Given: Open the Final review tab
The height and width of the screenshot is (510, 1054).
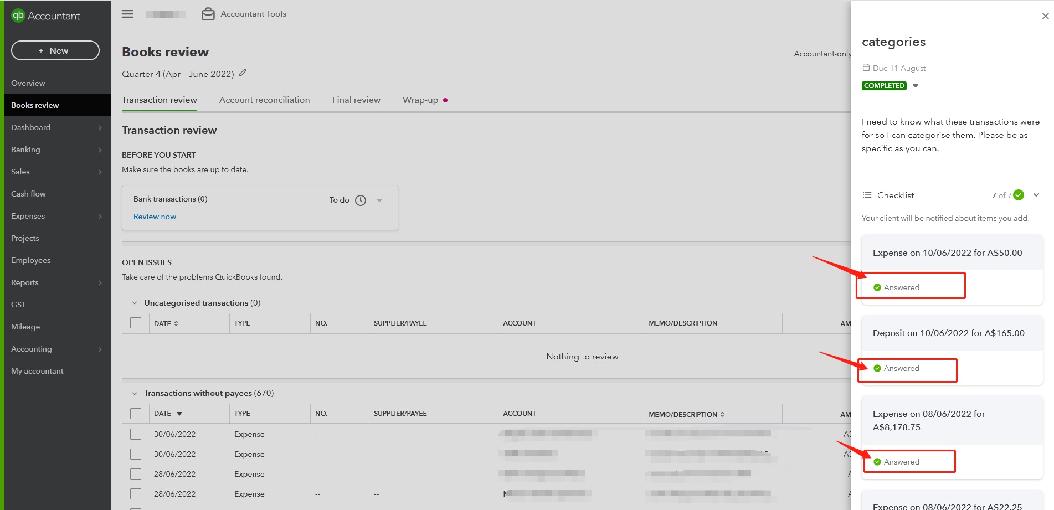Looking at the screenshot, I should click(x=356, y=100).
